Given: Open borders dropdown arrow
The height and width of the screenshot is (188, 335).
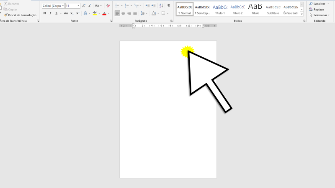Looking at the screenshot, I should (168, 13).
